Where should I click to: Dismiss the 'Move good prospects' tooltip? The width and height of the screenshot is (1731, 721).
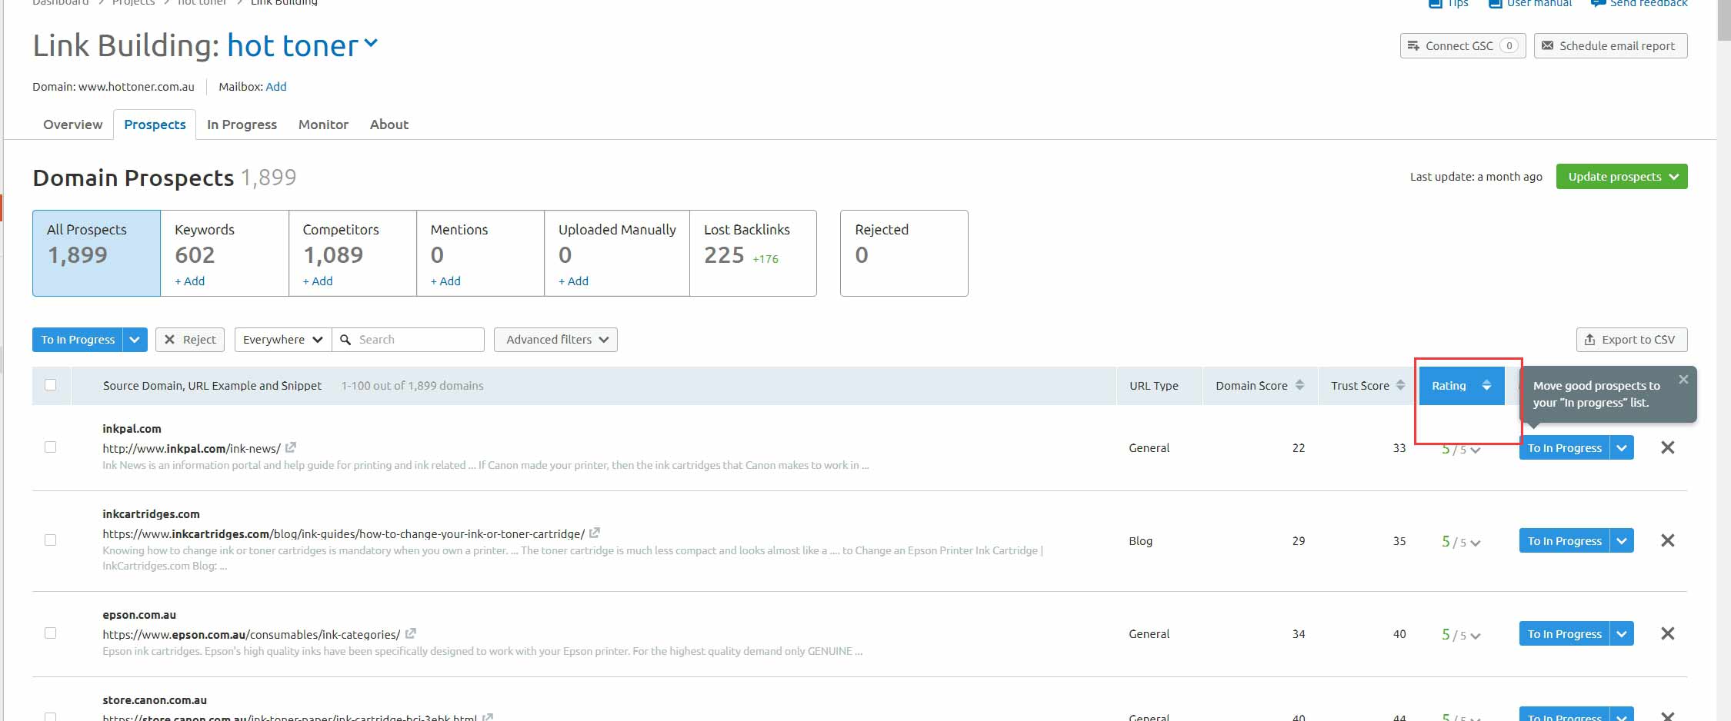(1683, 380)
